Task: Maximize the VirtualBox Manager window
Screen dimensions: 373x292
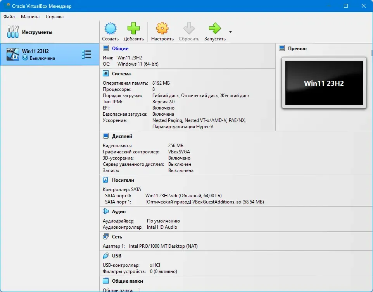Action: click(346, 6)
